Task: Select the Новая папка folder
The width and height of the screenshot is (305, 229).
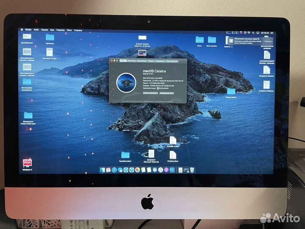Action: coord(231,92)
